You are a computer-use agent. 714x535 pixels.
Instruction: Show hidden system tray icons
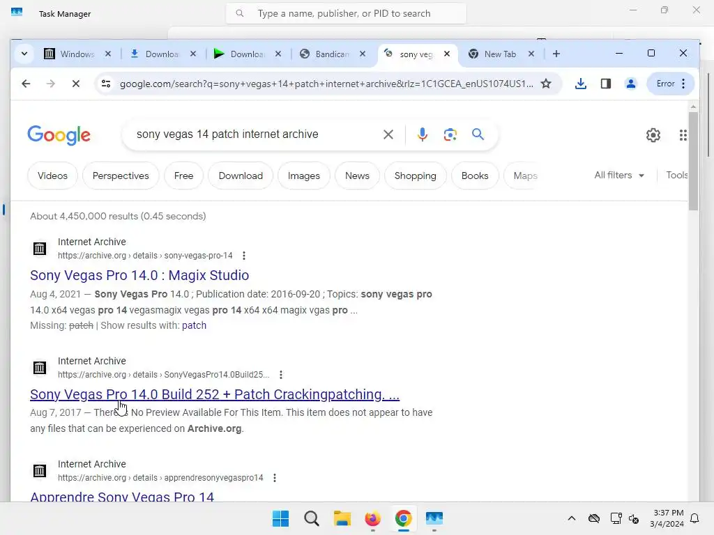point(572,518)
